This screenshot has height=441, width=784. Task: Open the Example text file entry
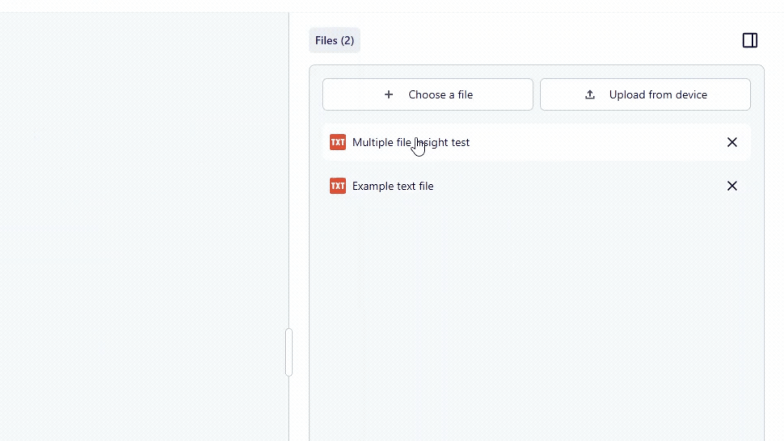(536, 186)
